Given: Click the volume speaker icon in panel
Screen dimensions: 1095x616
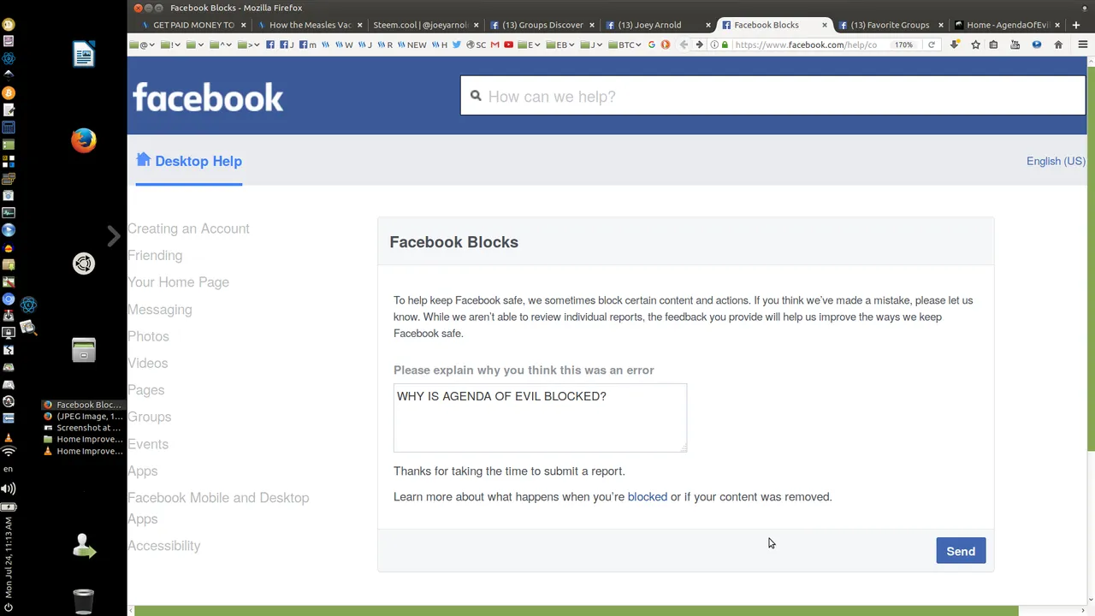Looking at the screenshot, I should [9, 489].
